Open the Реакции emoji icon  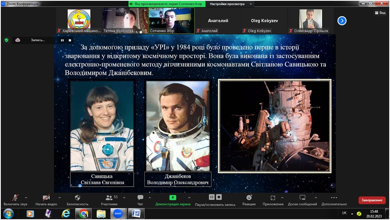tap(249, 198)
